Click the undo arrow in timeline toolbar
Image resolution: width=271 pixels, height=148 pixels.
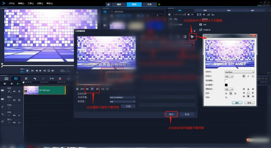35,79
